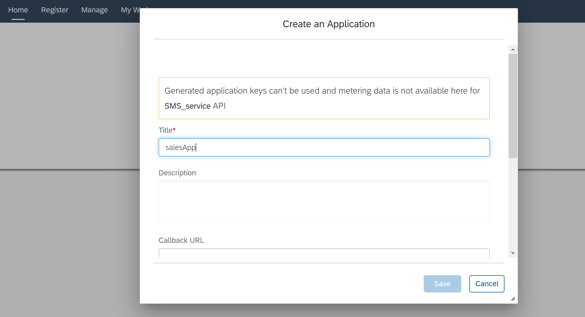Open the Register menu item
The width and height of the screenshot is (585, 317).
[x=55, y=10]
